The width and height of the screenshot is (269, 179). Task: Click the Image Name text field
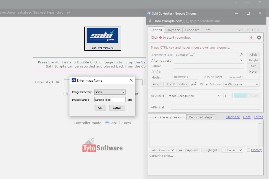110,100
